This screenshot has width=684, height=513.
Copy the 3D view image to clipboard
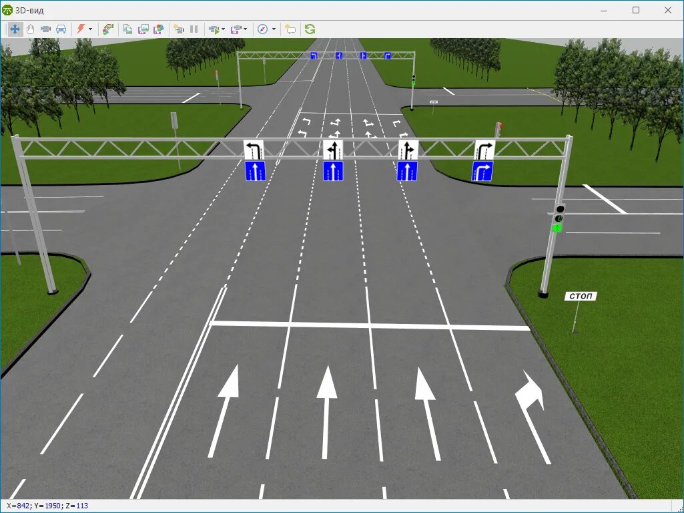pyautogui.click(x=127, y=29)
